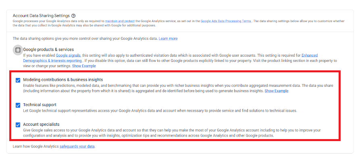Click the Account specialists label text
The width and height of the screenshot is (362, 162).
pyautogui.click(x=42, y=124)
